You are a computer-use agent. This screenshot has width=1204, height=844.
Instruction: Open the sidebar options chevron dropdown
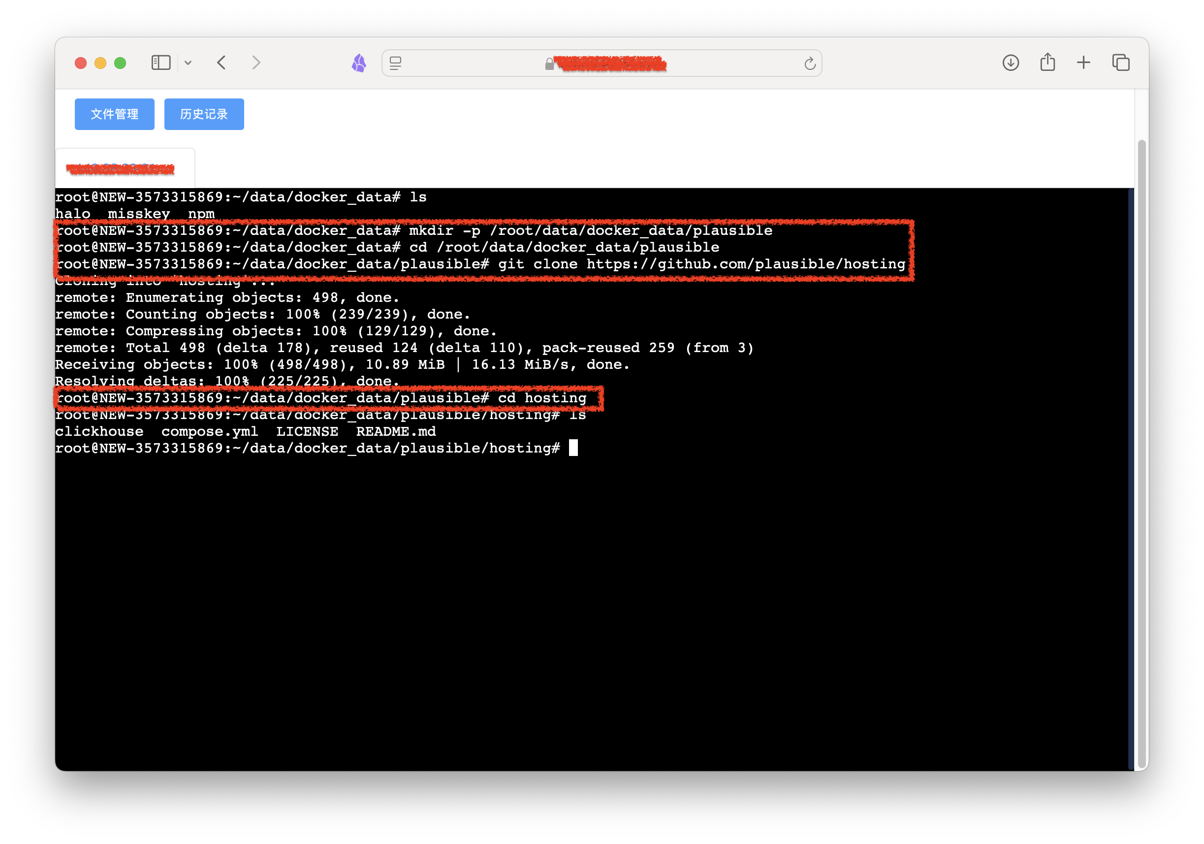188,63
